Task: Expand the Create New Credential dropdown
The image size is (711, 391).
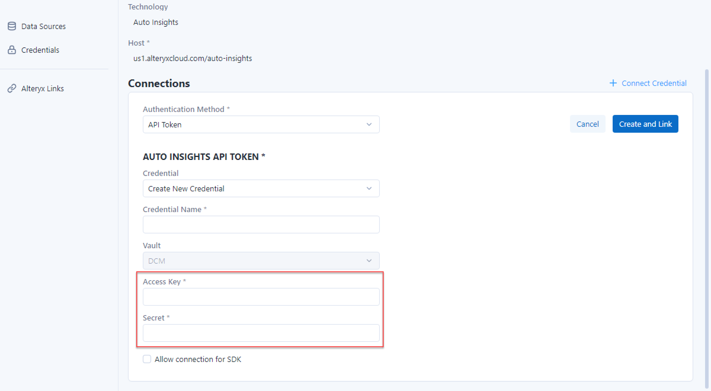Action: [255, 188]
